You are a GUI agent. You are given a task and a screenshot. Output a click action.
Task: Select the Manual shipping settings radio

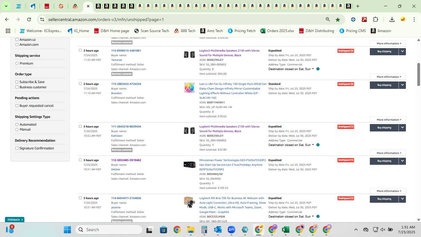pos(17,130)
